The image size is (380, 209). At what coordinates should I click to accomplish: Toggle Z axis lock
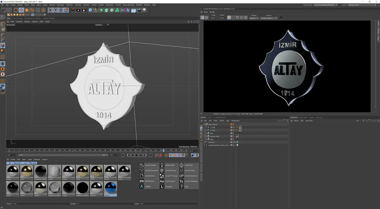click(x=61, y=10)
